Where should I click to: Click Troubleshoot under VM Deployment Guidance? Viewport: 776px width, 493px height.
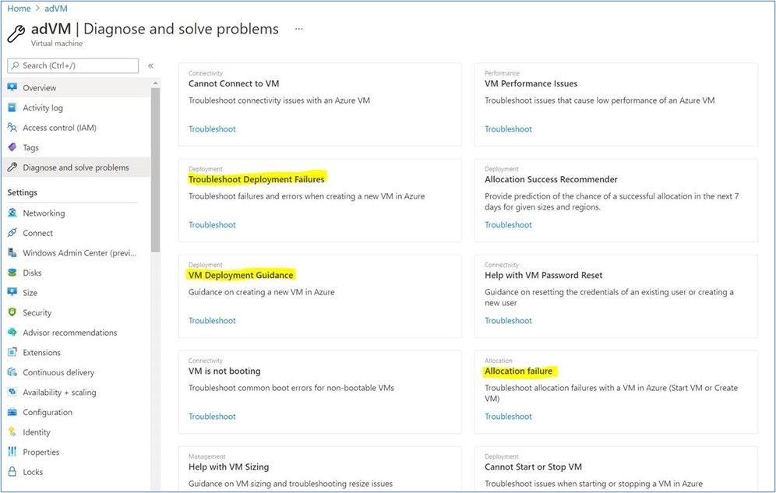pos(212,320)
